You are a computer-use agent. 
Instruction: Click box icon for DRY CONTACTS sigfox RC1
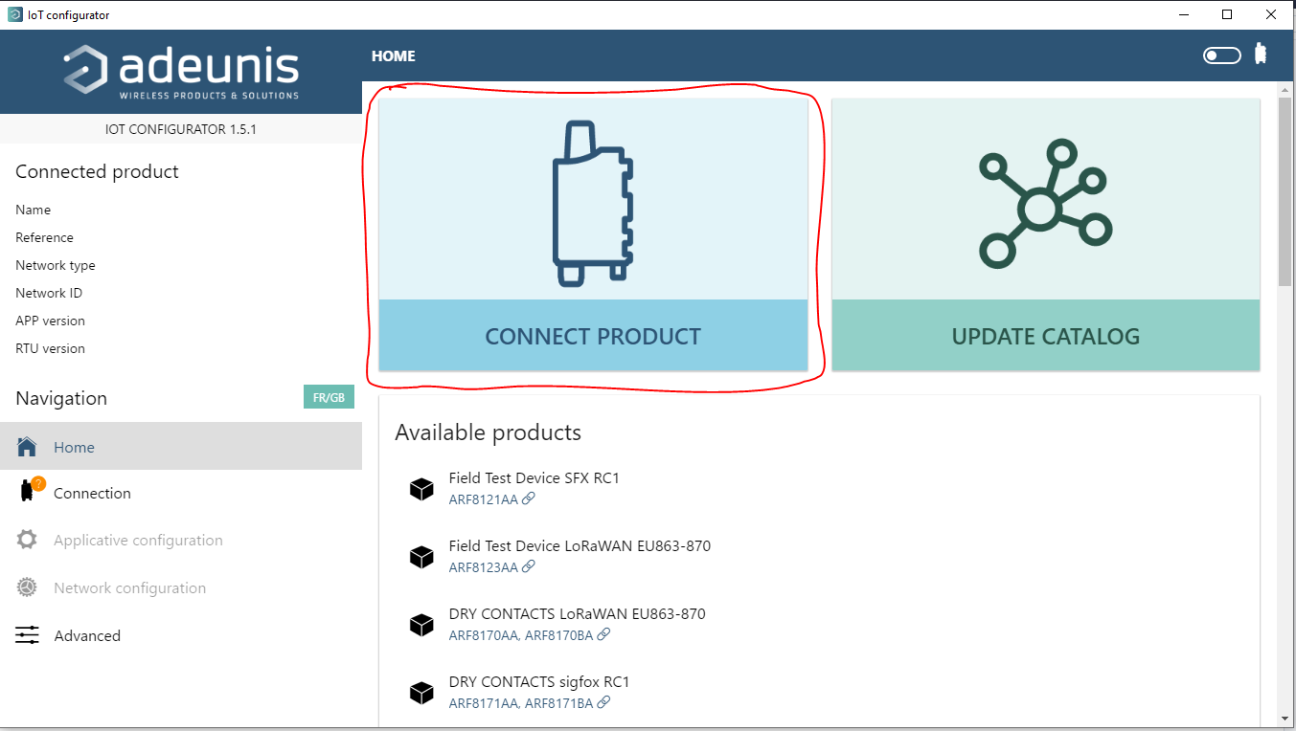pyautogui.click(x=421, y=693)
